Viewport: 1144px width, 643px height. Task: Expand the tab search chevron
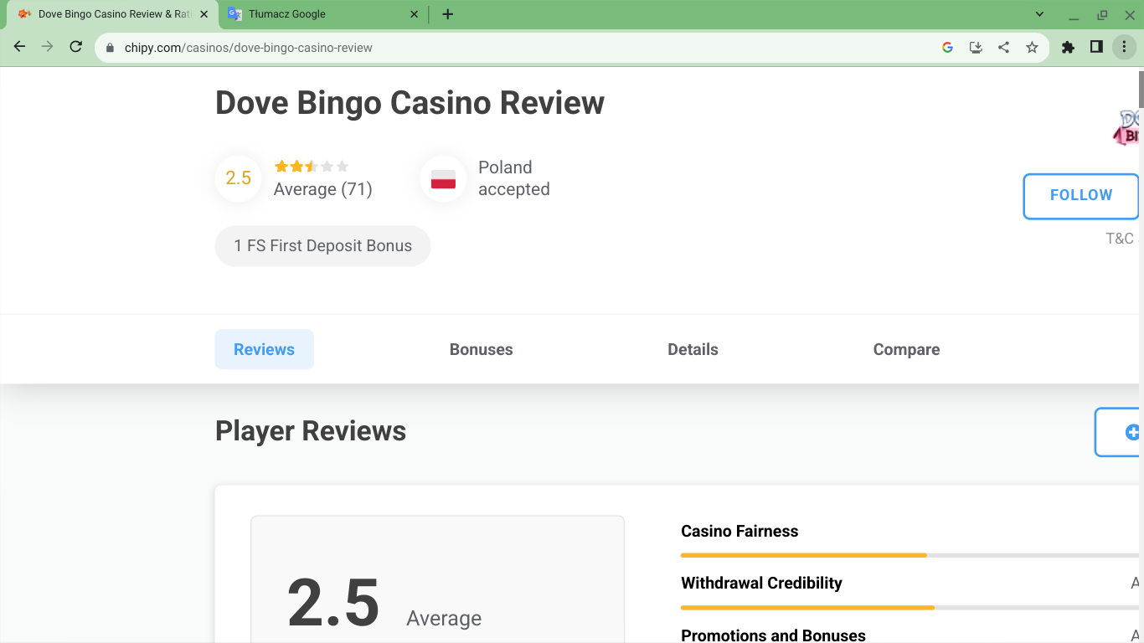[1039, 14]
